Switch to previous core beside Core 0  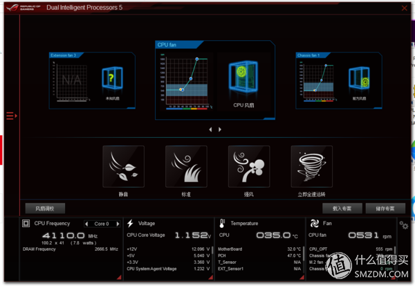pyautogui.click(x=86, y=224)
